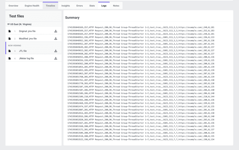Switch to the Engine Health tab
The width and height of the screenshot is (239, 150).
32,6
